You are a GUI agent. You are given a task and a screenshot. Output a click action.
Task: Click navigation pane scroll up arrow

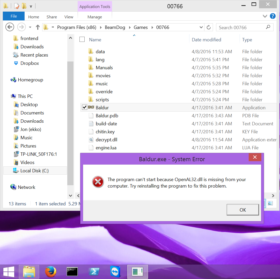pyautogui.click(x=70, y=38)
